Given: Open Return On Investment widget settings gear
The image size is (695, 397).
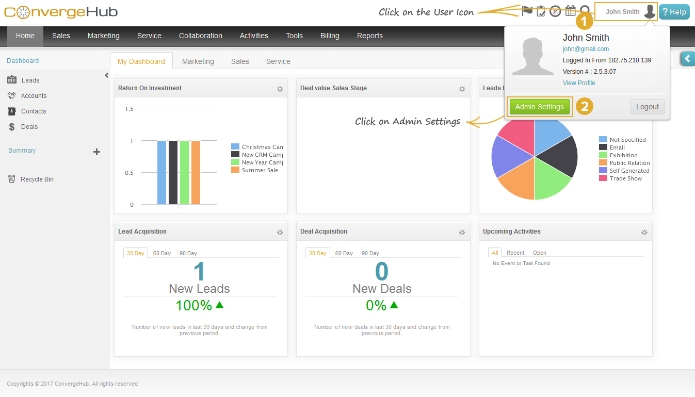Looking at the screenshot, I should [x=280, y=89].
